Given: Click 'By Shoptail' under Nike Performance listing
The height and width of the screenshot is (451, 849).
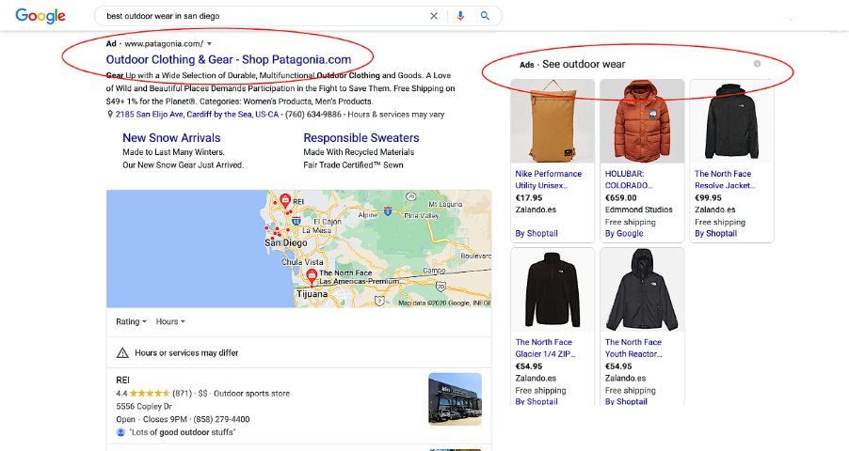Looking at the screenshot, I should pos(537,234).
